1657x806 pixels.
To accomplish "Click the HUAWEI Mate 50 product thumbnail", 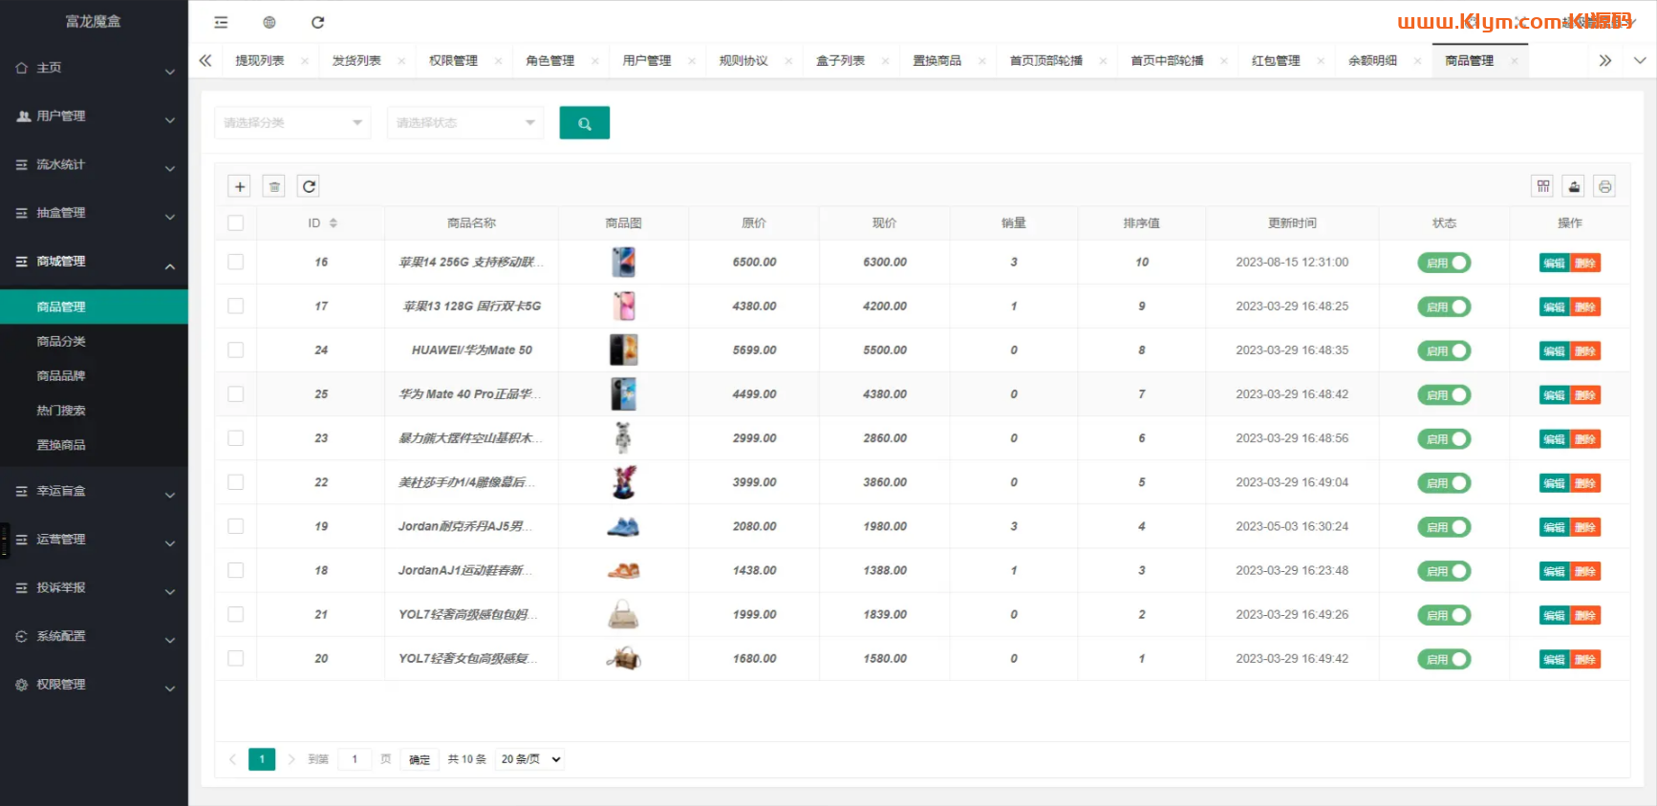I will 623,350.
